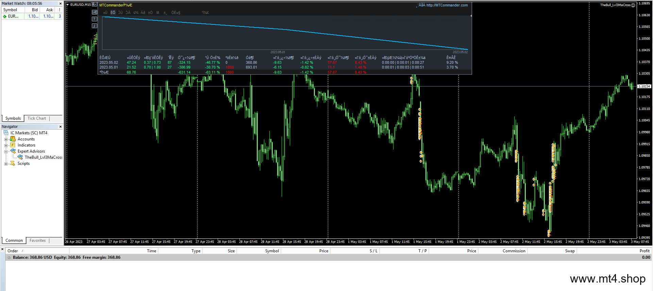Select Indicators label in Navigator tree

27,145
